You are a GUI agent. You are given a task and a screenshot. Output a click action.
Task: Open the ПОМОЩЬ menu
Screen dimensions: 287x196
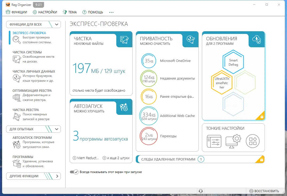pyautogui.click(x=93, y=12)
